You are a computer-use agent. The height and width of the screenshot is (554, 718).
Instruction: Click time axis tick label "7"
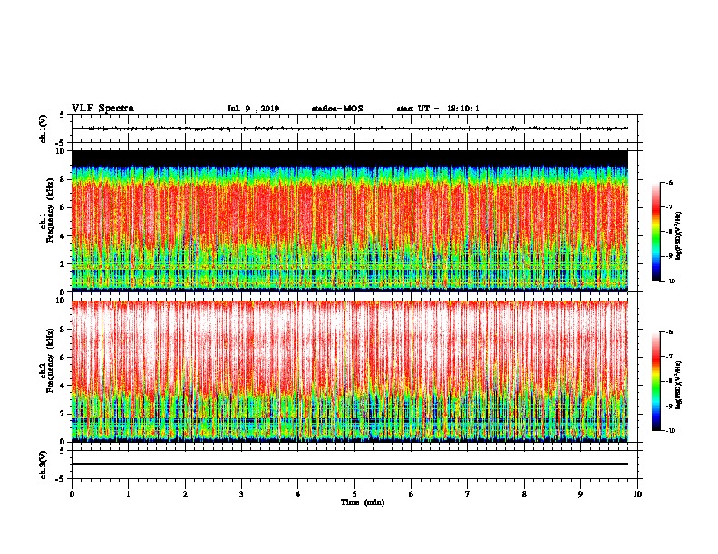pos(468,494)
